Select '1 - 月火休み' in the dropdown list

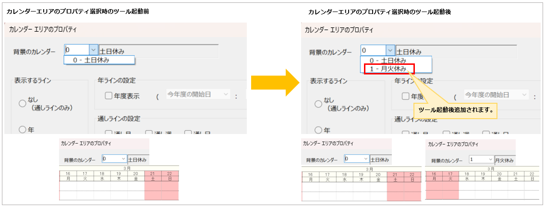tap(388, 69)
